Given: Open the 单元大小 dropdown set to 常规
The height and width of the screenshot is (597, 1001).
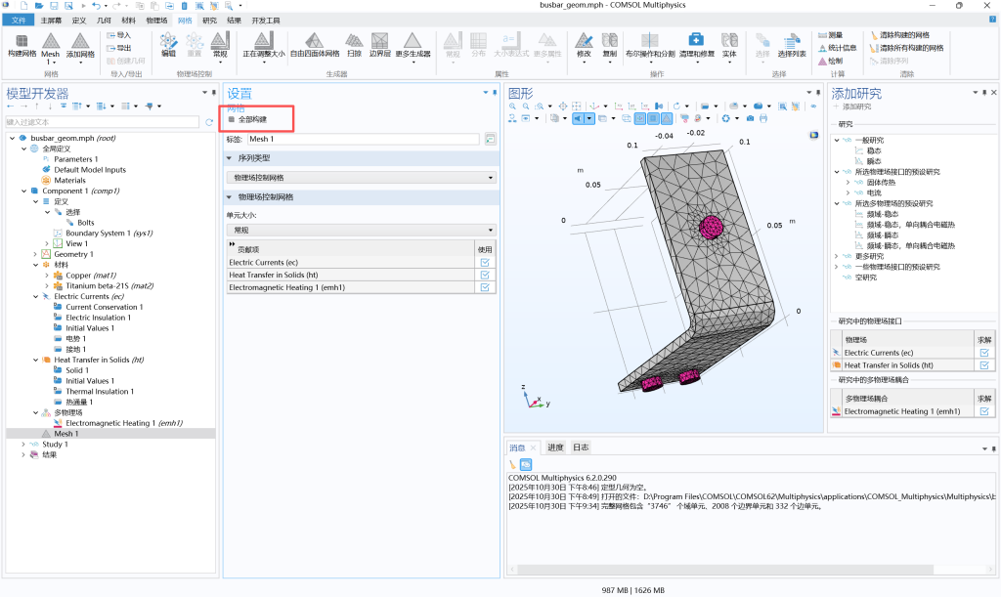Looking at the screenshot, I should point(362,230).
